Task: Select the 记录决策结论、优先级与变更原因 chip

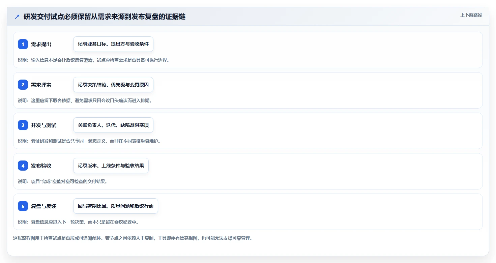Action: [113, 85]
